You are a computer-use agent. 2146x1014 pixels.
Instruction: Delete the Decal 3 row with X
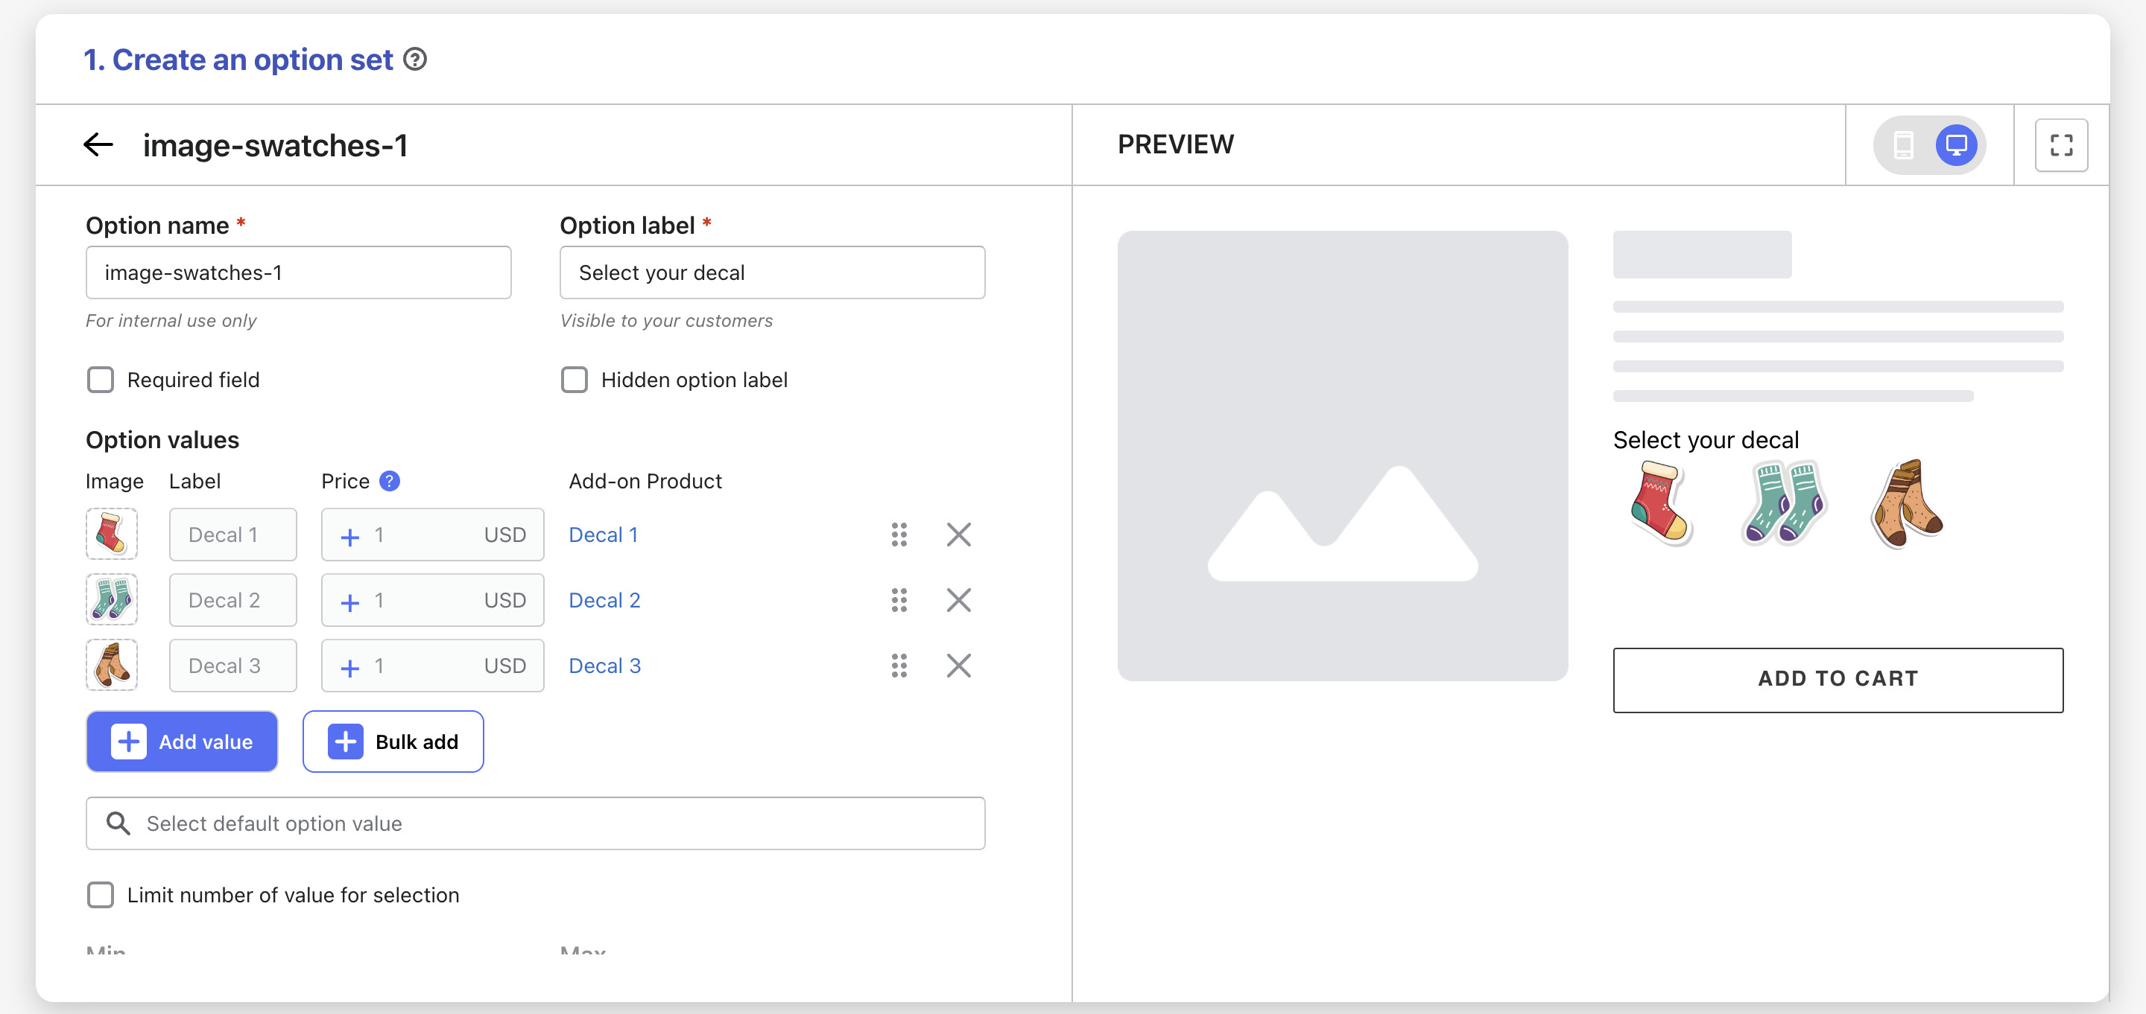point(958,666)
